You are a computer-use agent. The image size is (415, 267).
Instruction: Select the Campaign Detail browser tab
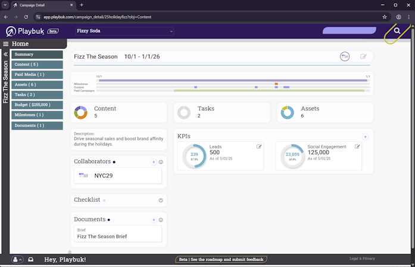[42, 5]
